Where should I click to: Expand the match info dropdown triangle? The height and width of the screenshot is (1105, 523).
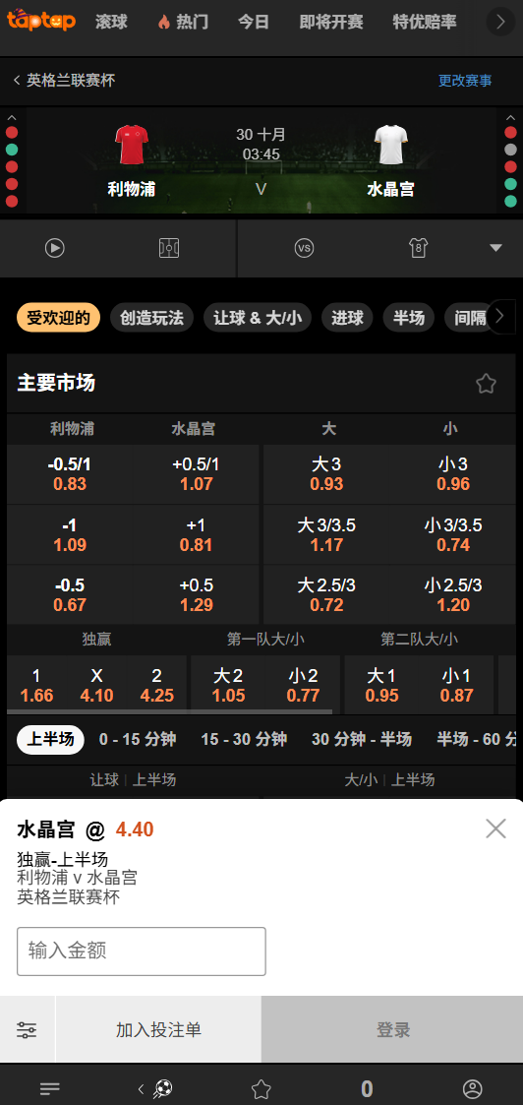click(x=495, y=248)
